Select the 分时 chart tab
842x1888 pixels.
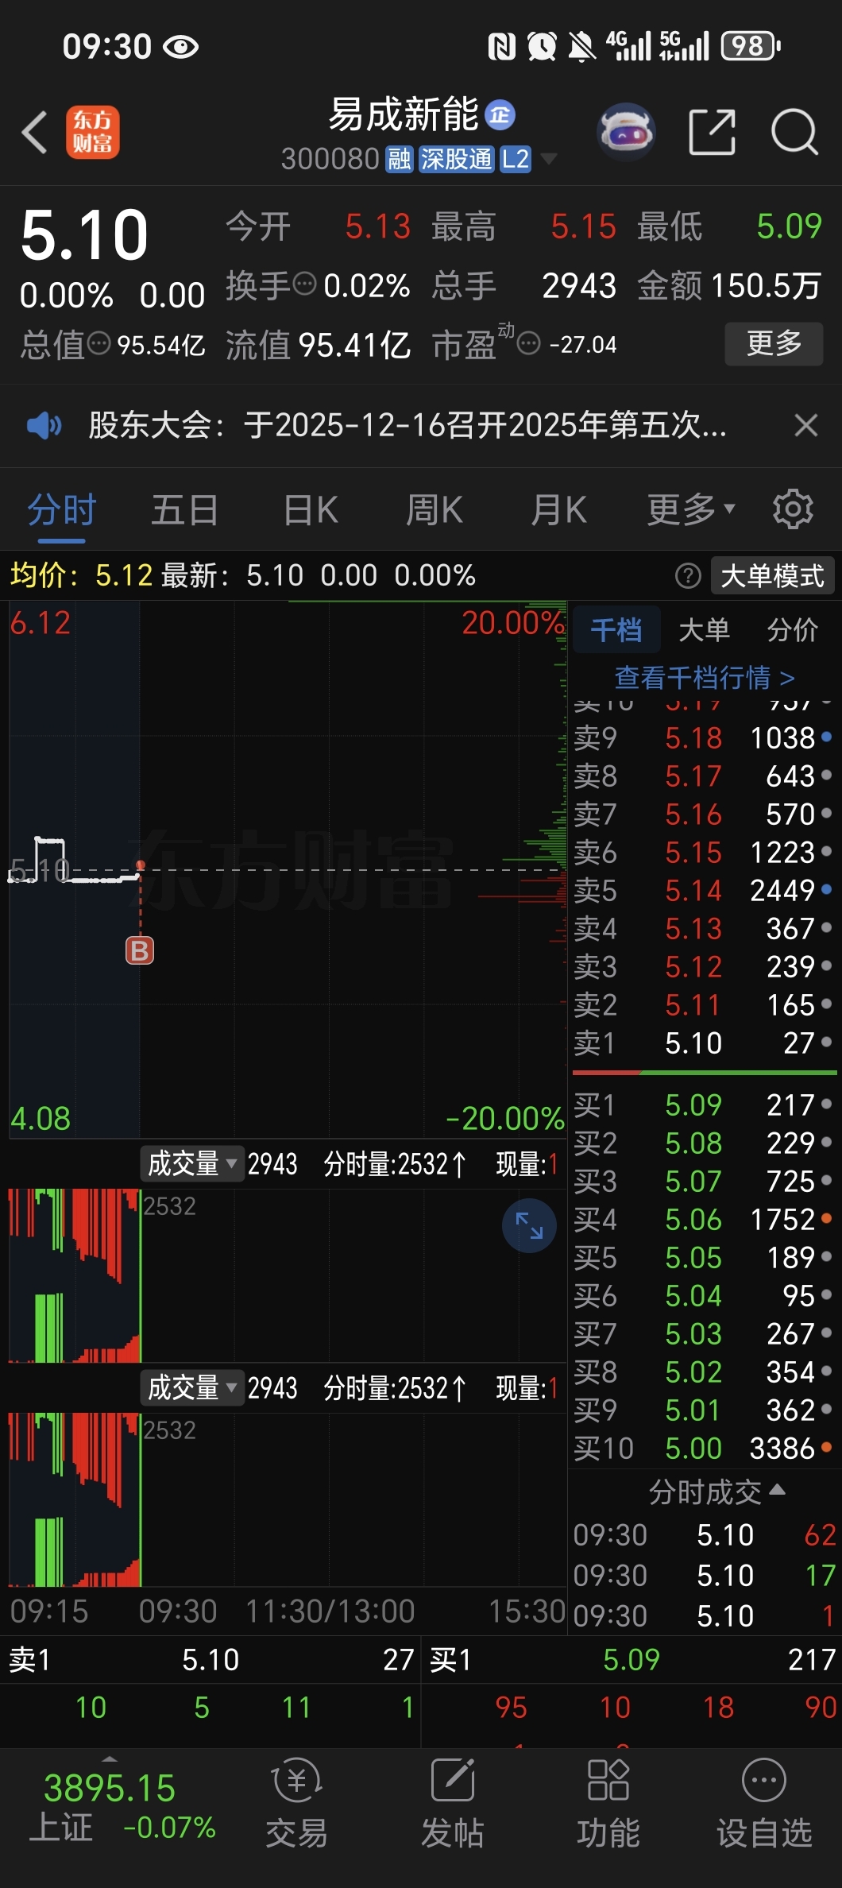click(62, 509)
